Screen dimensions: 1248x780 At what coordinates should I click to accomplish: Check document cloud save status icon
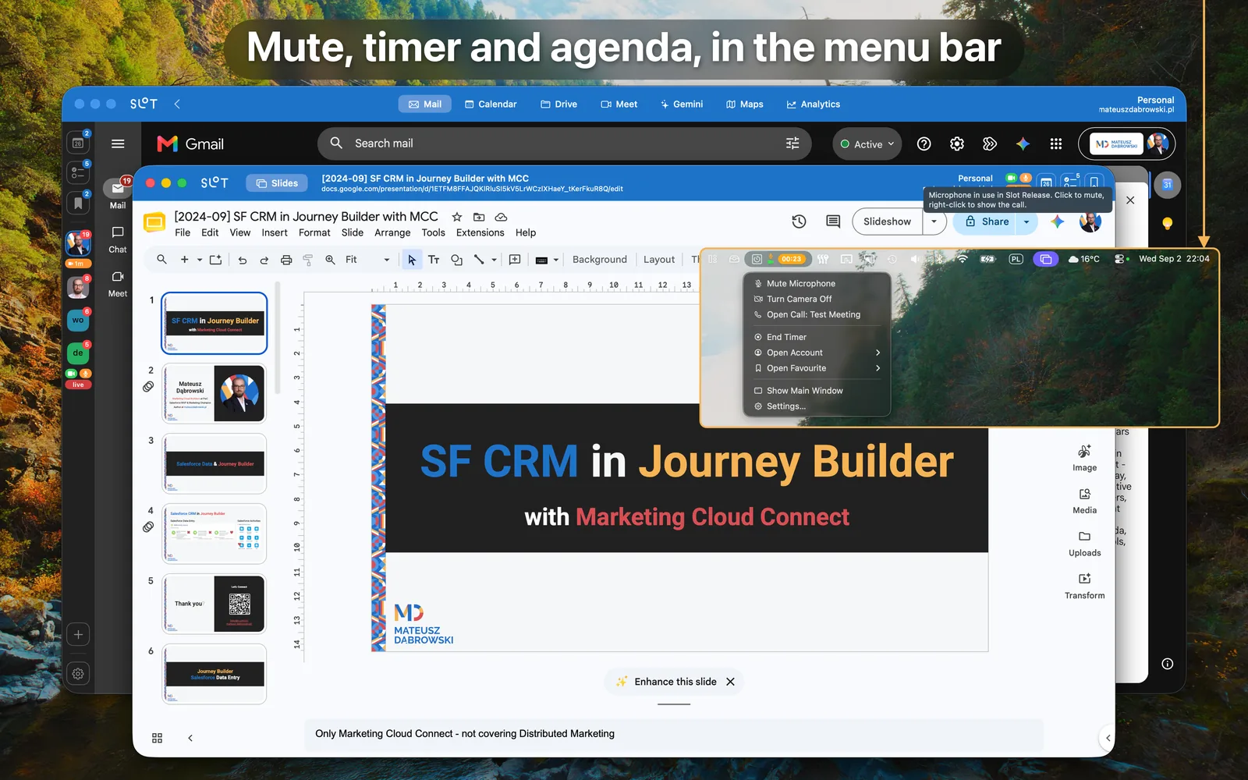point(502,217)
